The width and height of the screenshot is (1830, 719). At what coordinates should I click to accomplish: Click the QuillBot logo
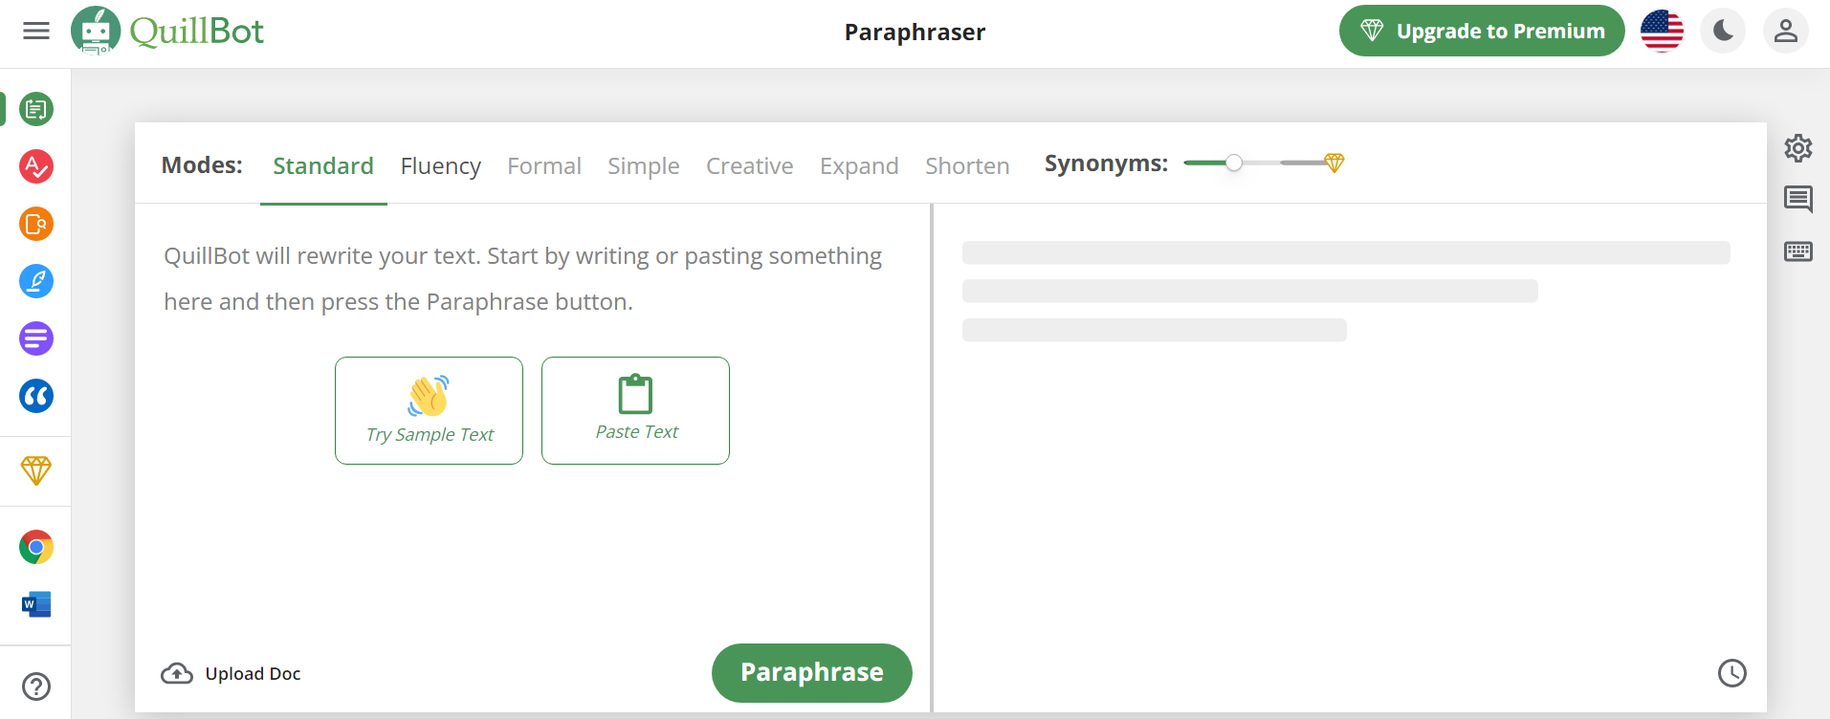tap(167, 31)
